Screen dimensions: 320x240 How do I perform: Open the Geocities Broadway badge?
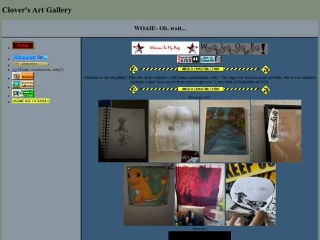coord(23,76)
